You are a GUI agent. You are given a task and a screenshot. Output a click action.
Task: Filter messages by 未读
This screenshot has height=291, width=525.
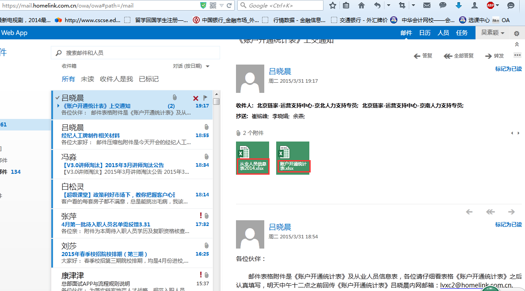(x=87, y=79)
